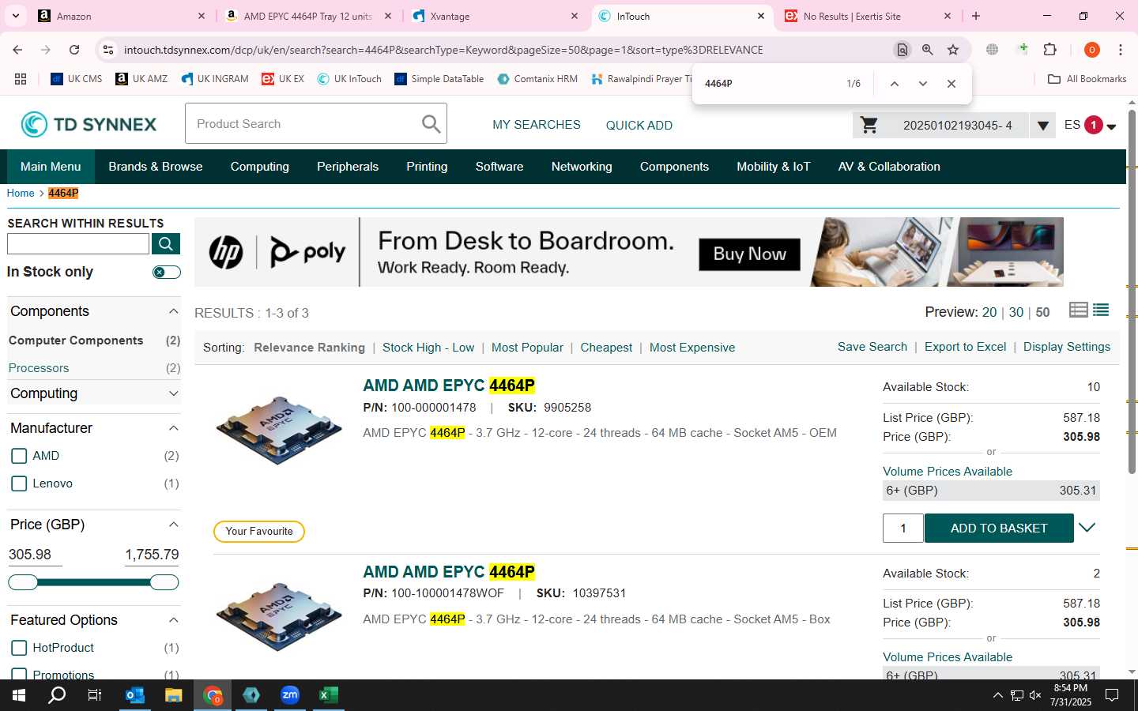The width and height of the screenshot is (1138, 711).
Task: Open Outlook from the taskbar
Action: (x=135, y=695)
